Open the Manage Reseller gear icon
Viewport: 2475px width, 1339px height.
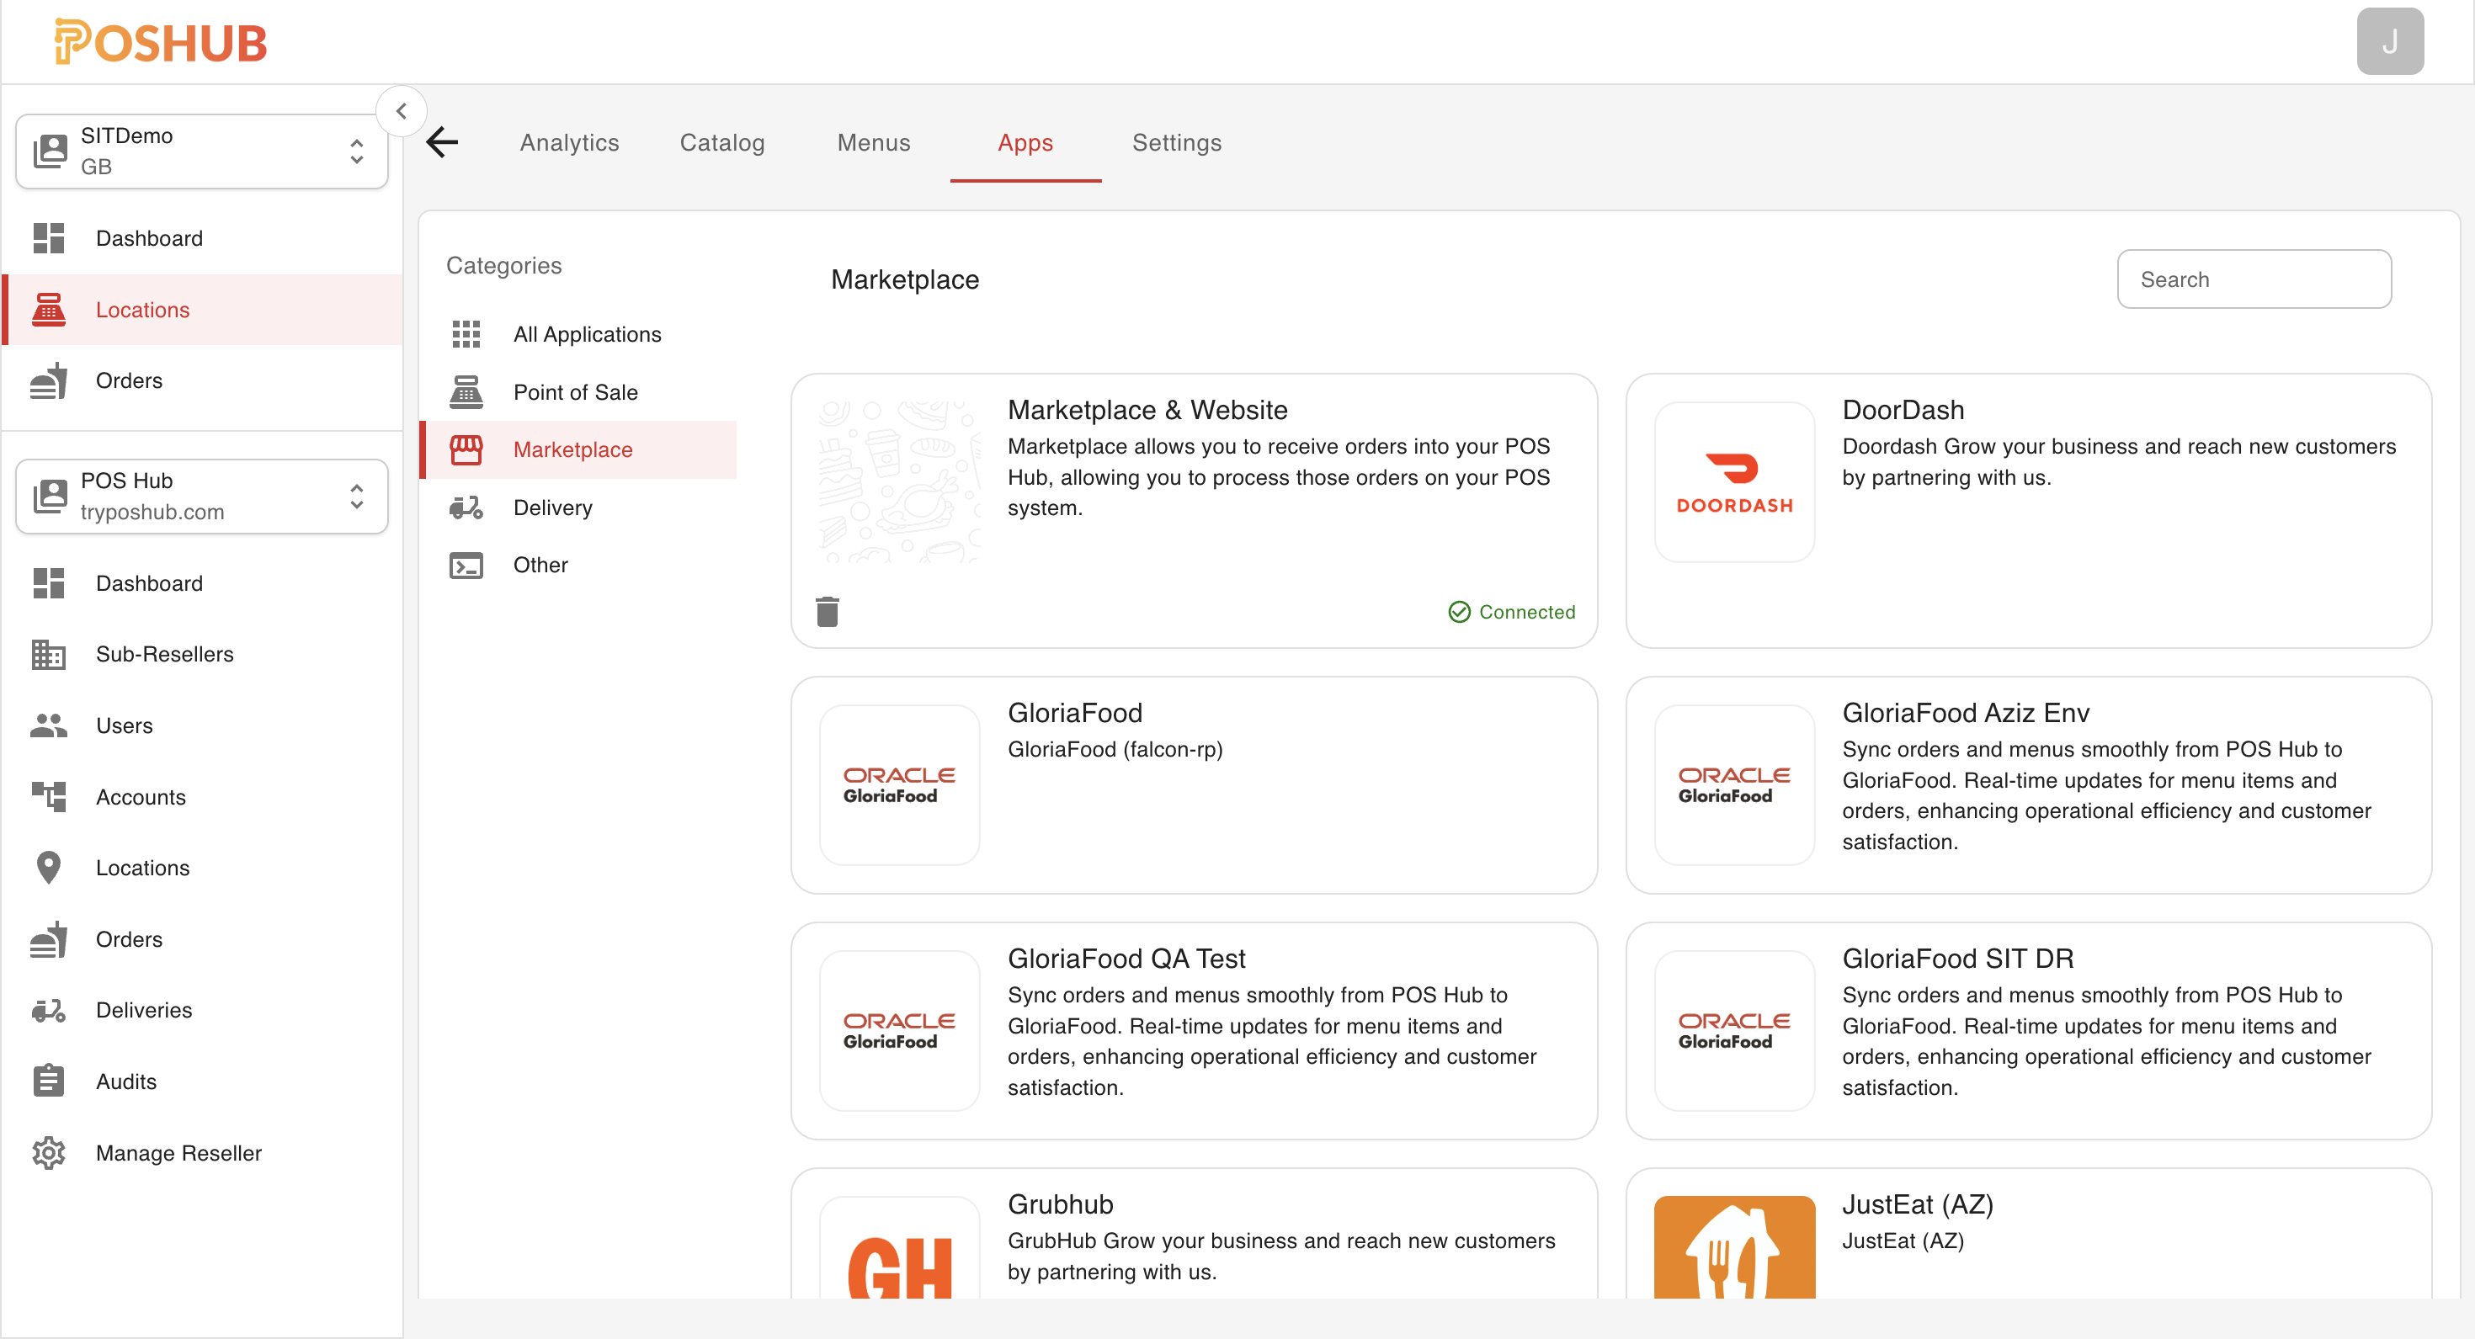49,1151
